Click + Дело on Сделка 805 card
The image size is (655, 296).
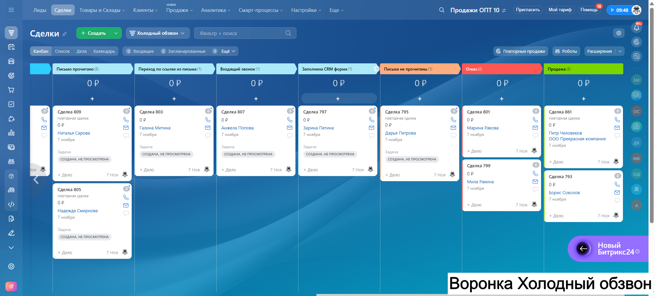coord(65,252)
